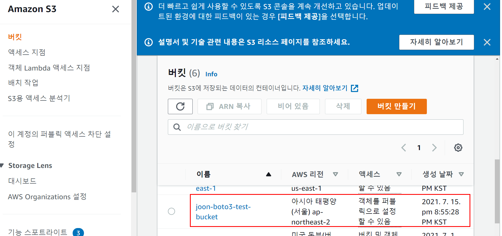The image size is (502, 236).
Task: Click the info icon in feedback banner
Action: [149, 7]
